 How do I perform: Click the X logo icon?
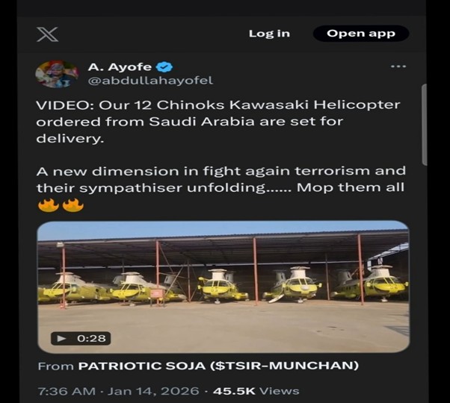tap(47, 34)
